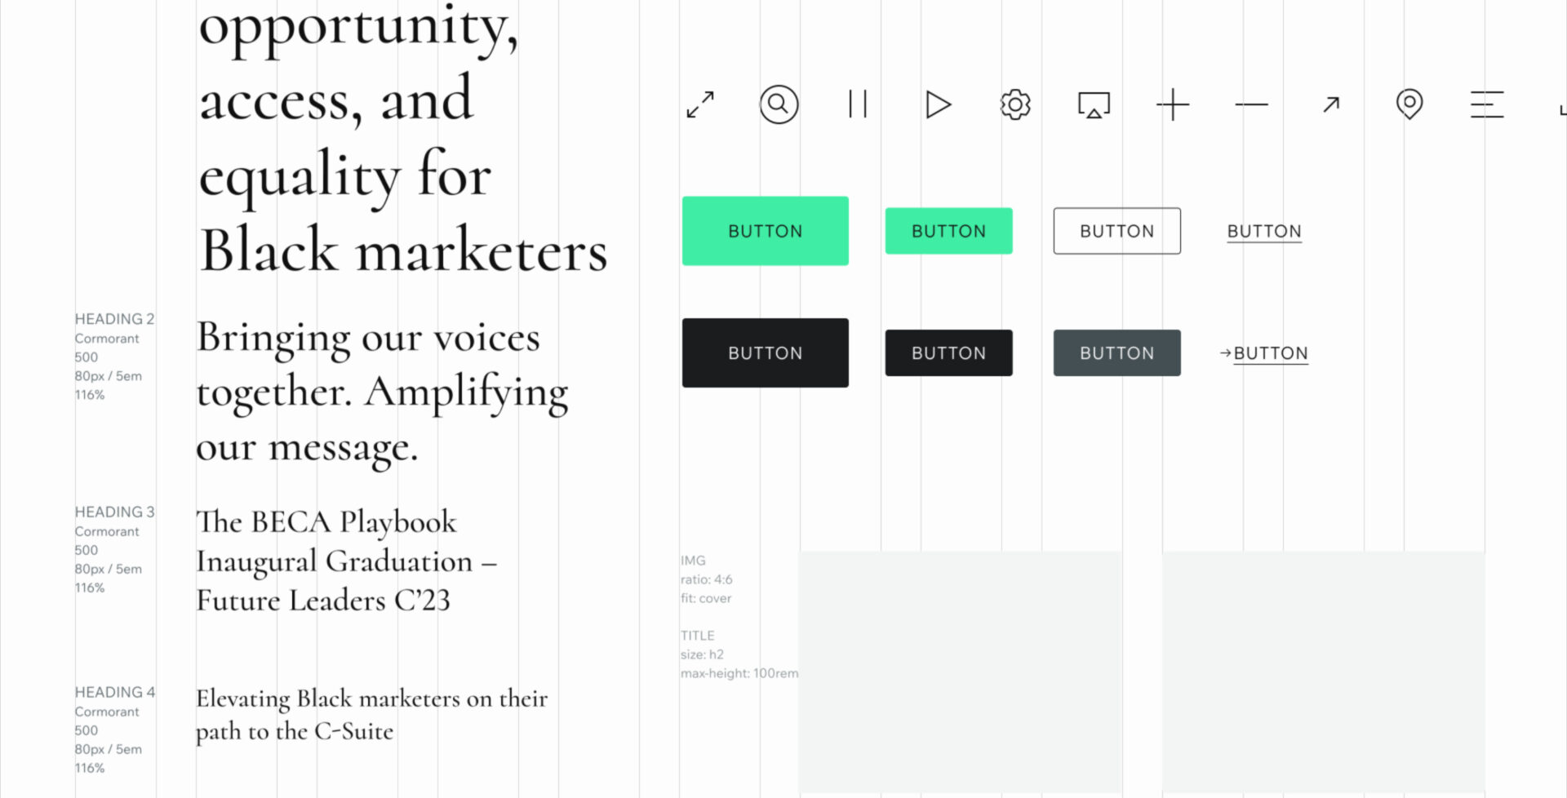Click the large green BUTTON
Viewport: 1567px width, 798px height.
(766, 231)
